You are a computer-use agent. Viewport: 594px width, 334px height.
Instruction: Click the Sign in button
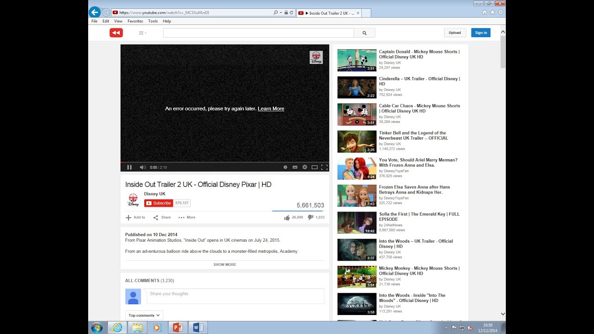481,33
